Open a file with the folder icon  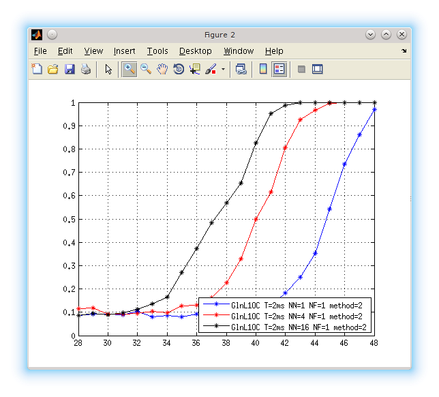53,69
